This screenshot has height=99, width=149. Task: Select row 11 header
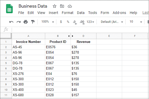pos(6,95)
